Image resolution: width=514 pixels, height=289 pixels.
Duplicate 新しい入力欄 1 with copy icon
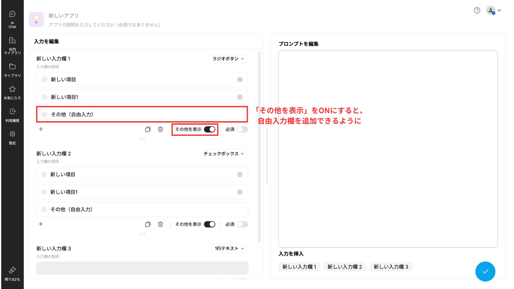[148, 130]
